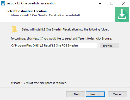Proceed with the Next button
Viewport: 130px width, 100px height.
pyautogui.click(x=95, y=94)
